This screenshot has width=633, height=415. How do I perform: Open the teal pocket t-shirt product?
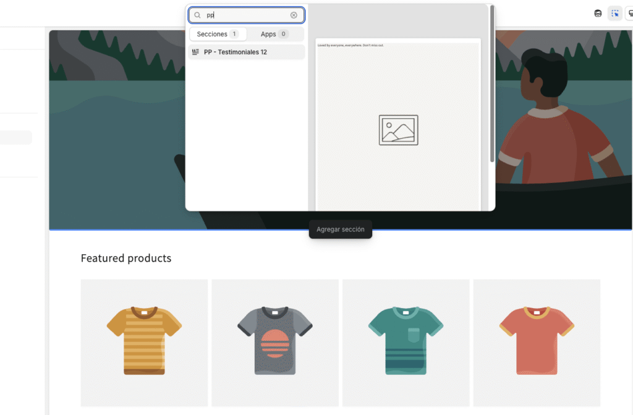406,340
